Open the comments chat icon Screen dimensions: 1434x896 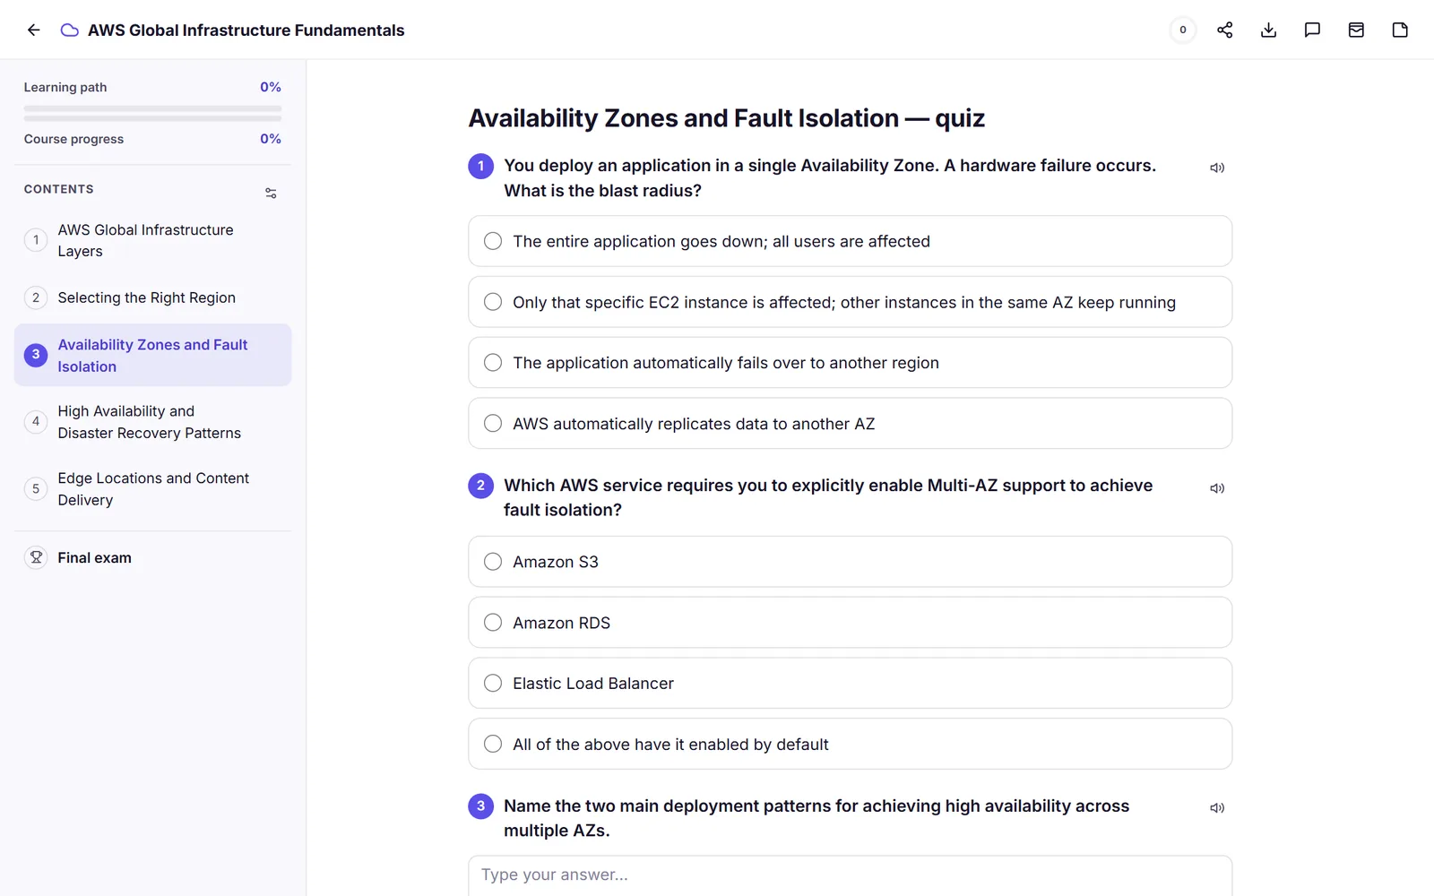coord(1312,30)
